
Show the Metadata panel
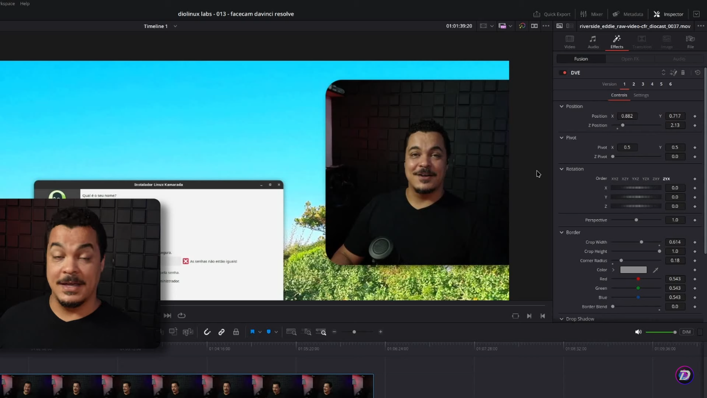coord(628,14)
